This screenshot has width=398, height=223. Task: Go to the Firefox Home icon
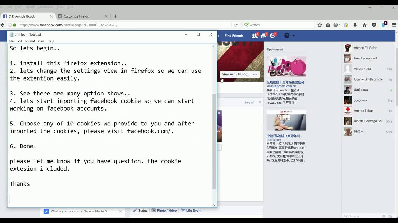click(364, 25)
